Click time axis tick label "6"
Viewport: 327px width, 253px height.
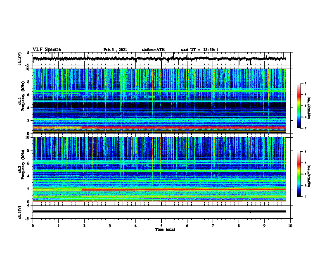click(187, 226)
